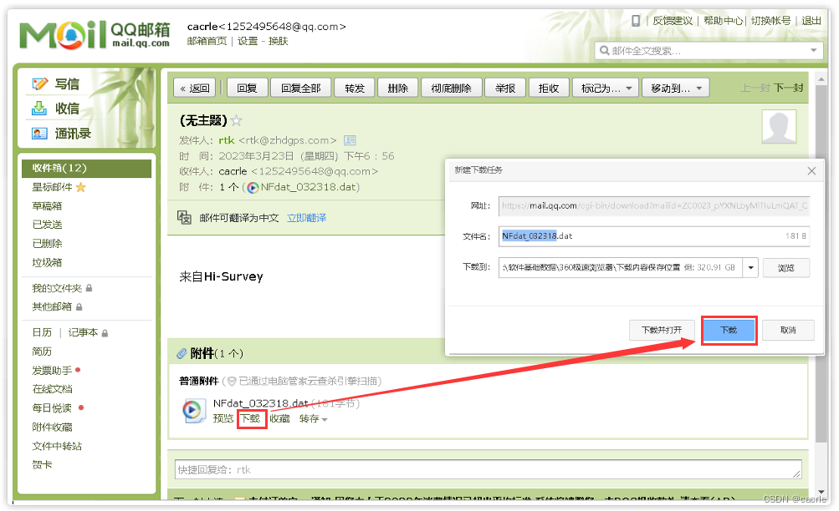Click the mobile phone icon at top right
The height and width of the screenshot is (511, 839).
tap(636, 20)
